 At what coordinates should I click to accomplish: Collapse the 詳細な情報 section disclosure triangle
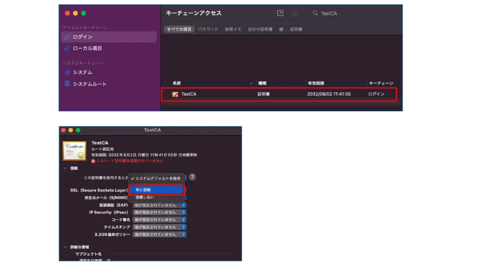65,247
